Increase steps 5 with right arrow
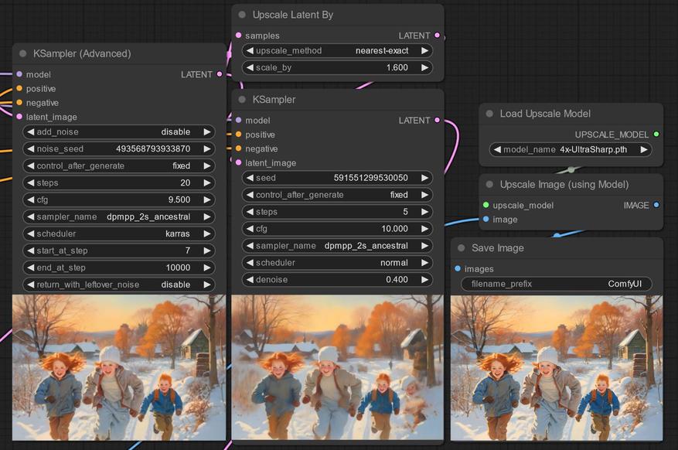 424,212
